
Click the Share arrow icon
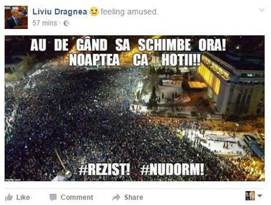coord(116,198)
